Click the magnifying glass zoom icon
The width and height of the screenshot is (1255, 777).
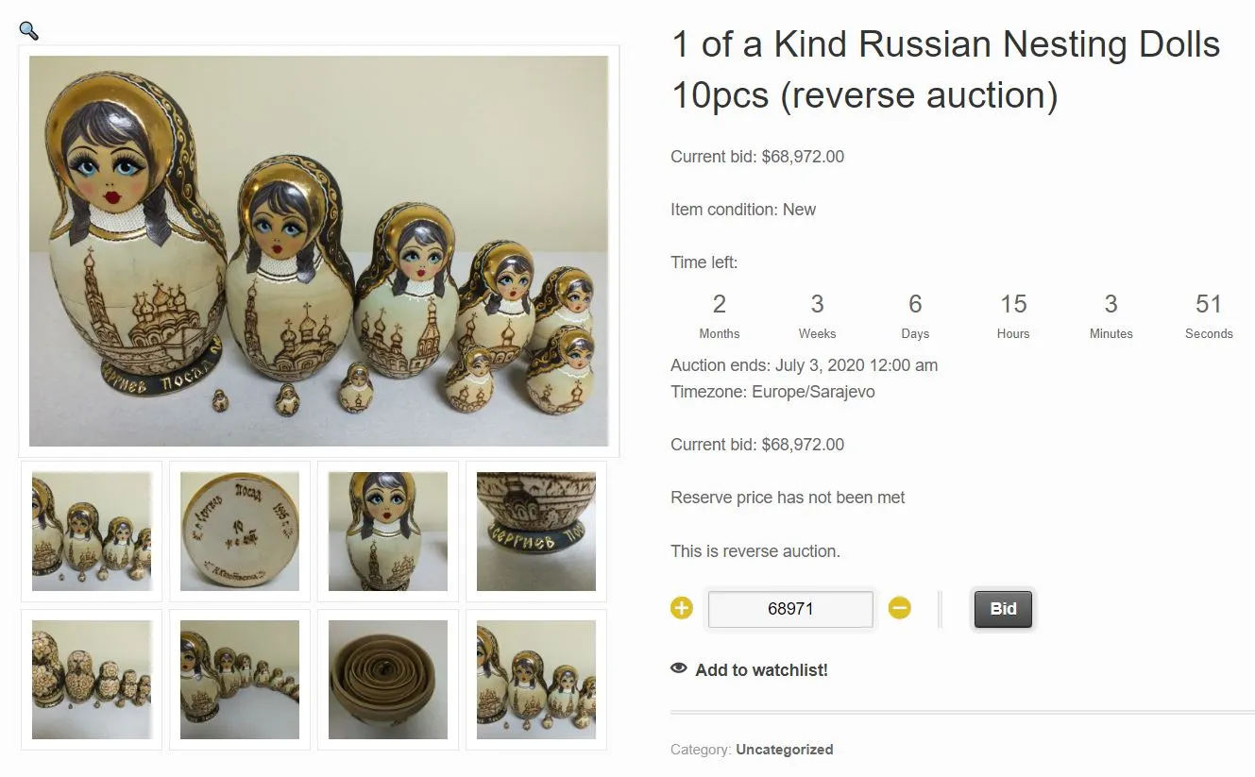(29, 31)
